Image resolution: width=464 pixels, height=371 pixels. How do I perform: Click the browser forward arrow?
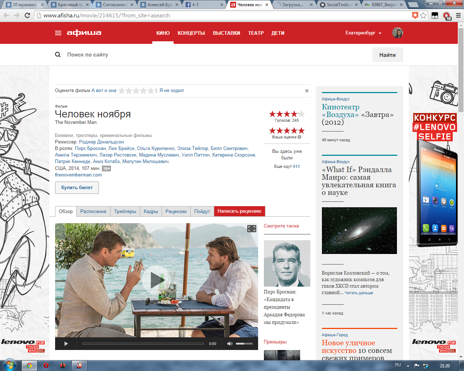click(x=17, y=16)
